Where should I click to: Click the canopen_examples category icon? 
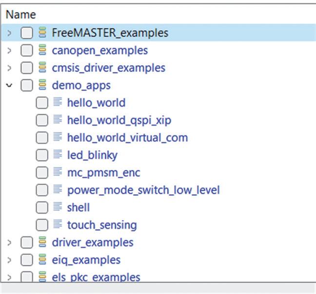pyautogui.click(x=42, y=50)
